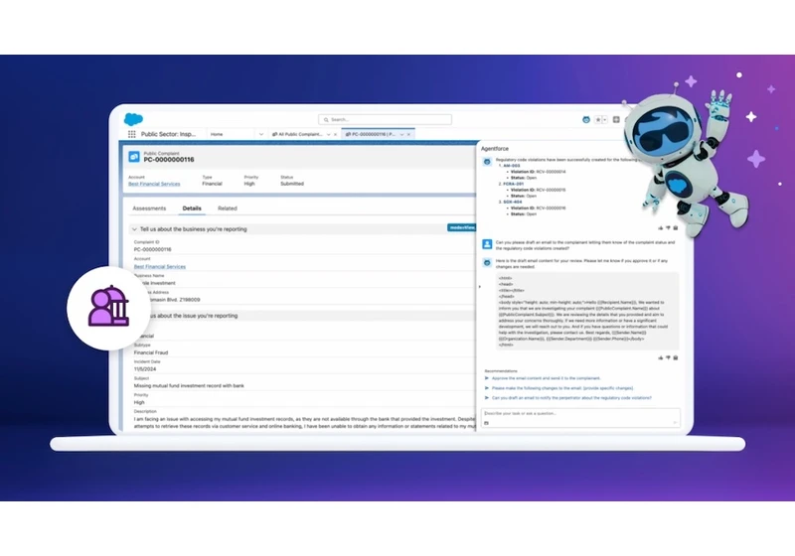Copy the regulatory violations response

click(676, 228)
